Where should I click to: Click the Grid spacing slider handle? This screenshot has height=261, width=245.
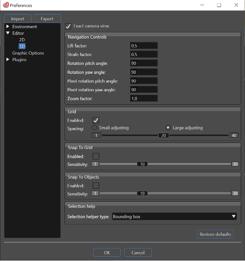[164, 135]
